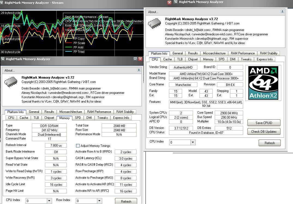The height and width of the screenshot is (204, 293).
Task: Click the green FP Add legend line
Action: point(69,47)
